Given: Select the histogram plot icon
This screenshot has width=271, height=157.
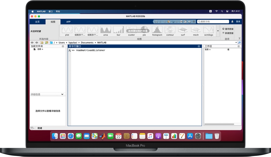Looking at the screenshot, I should tap(157, 29).
